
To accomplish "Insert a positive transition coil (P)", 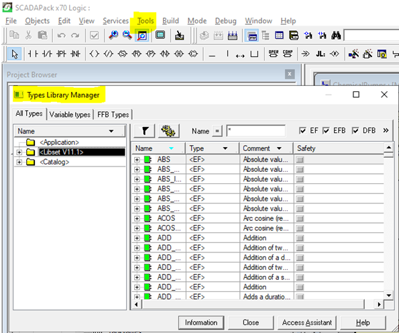I will [151, 54].
